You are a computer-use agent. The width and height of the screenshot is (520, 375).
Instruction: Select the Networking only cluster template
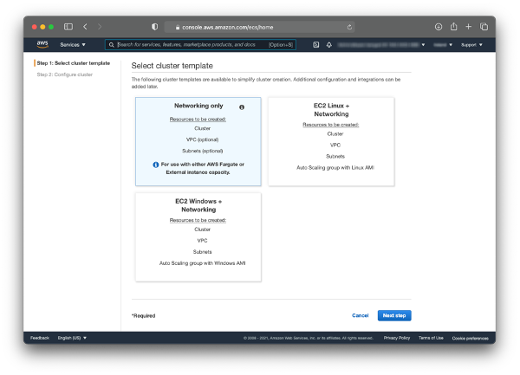tap(198, 140)
